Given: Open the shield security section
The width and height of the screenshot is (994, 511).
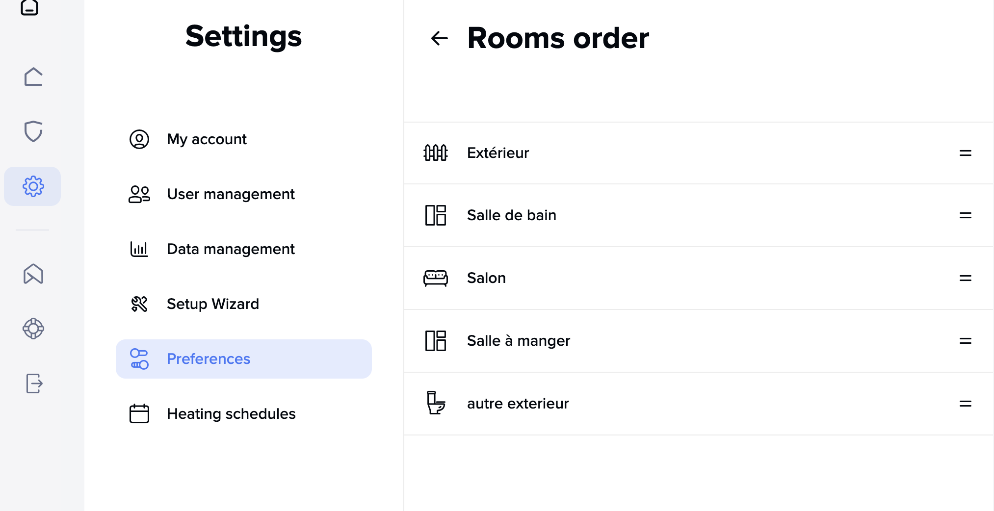Looking at the screenshot, I should (33, 131).
